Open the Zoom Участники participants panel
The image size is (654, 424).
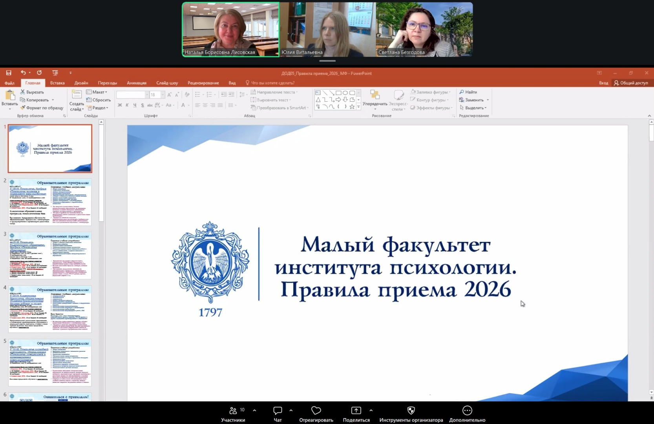[233, 414]
